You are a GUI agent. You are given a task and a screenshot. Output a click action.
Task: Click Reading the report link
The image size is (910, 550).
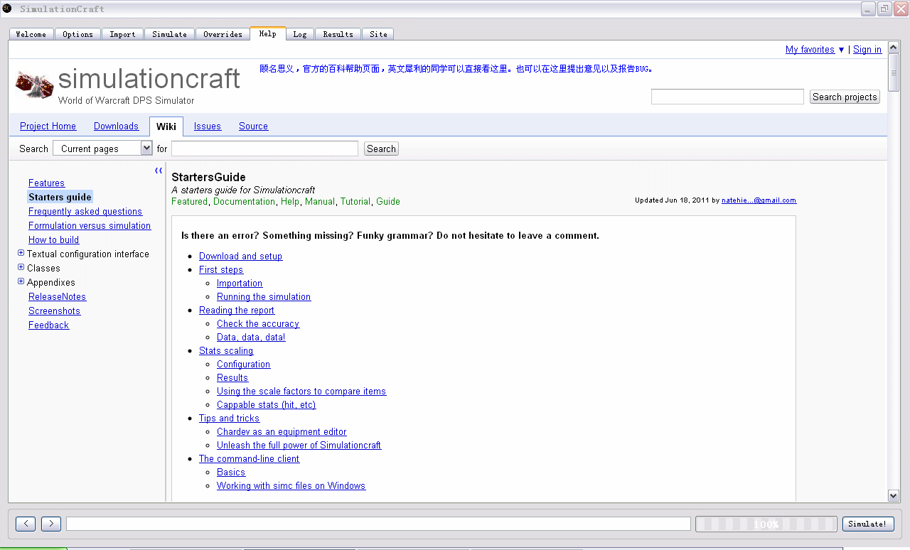(237, 310)
